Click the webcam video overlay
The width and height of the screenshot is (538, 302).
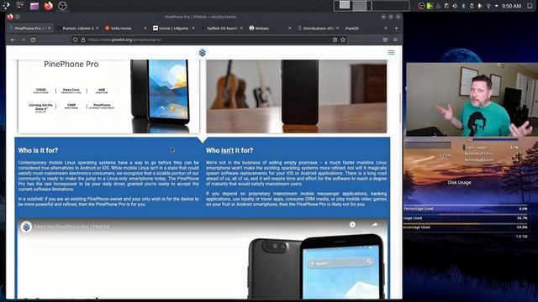pos(472,100)
